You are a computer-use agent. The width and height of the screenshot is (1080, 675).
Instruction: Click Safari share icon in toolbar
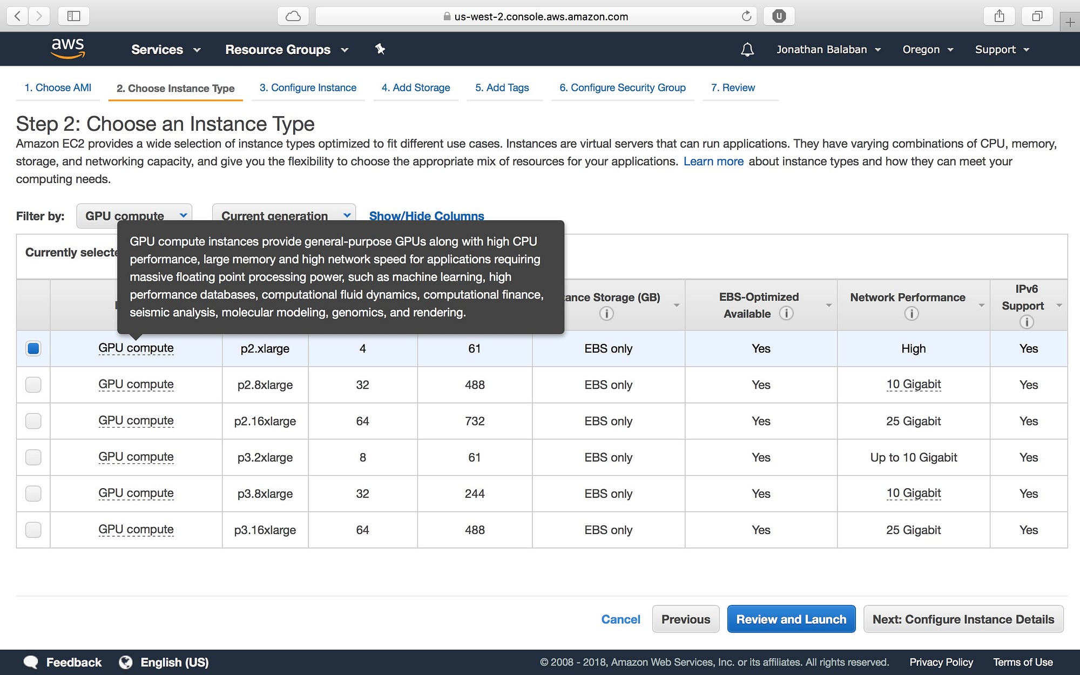point(999,16)
